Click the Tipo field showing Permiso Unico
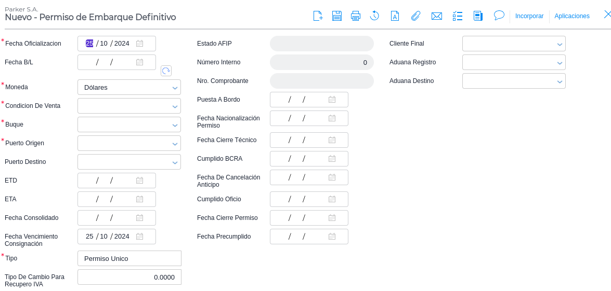611x291 pixels. 129,258
